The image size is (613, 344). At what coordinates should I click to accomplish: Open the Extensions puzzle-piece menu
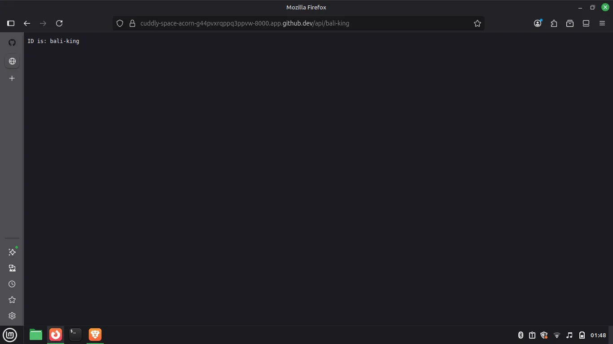pos(554,23)
